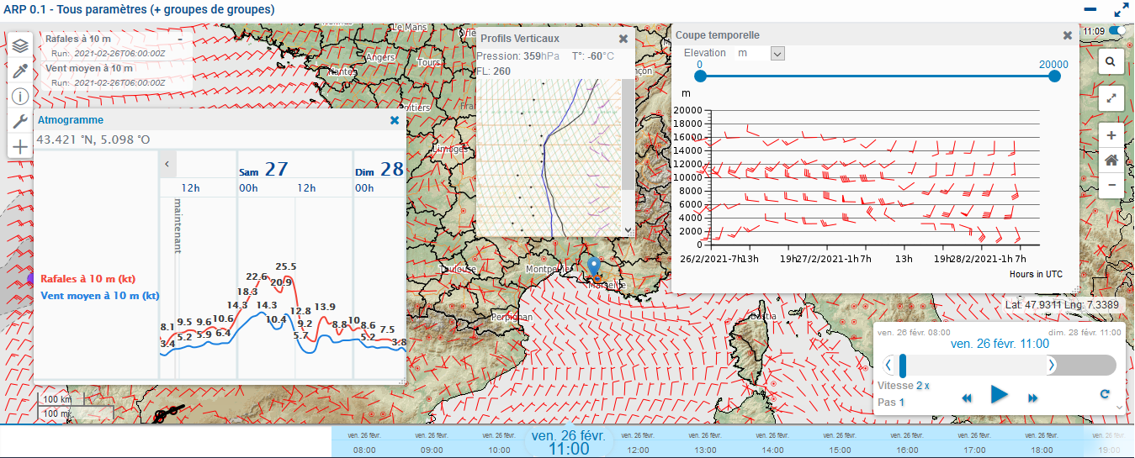Close the Profils Verticaux panel
The image size is (1135, 458).
(x=623, y=39)
